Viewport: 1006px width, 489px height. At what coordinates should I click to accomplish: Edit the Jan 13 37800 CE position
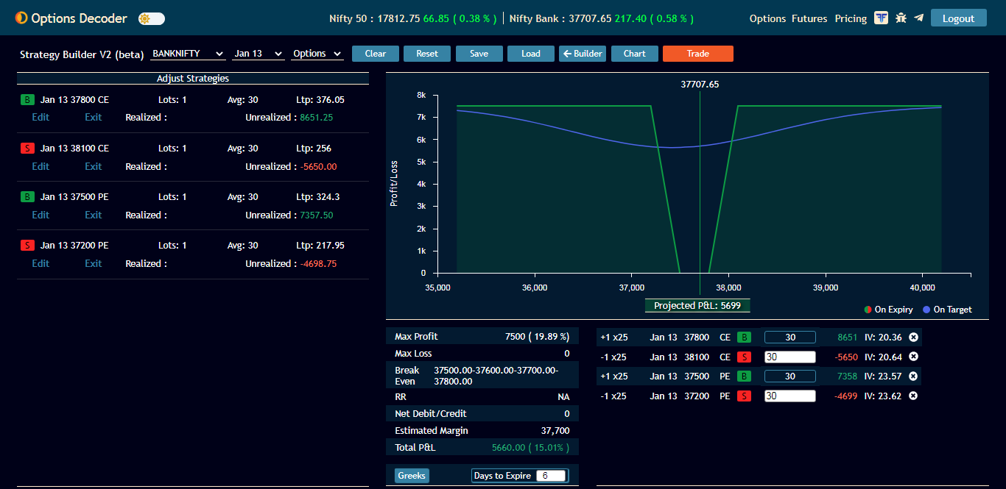[x=41, y=117]
